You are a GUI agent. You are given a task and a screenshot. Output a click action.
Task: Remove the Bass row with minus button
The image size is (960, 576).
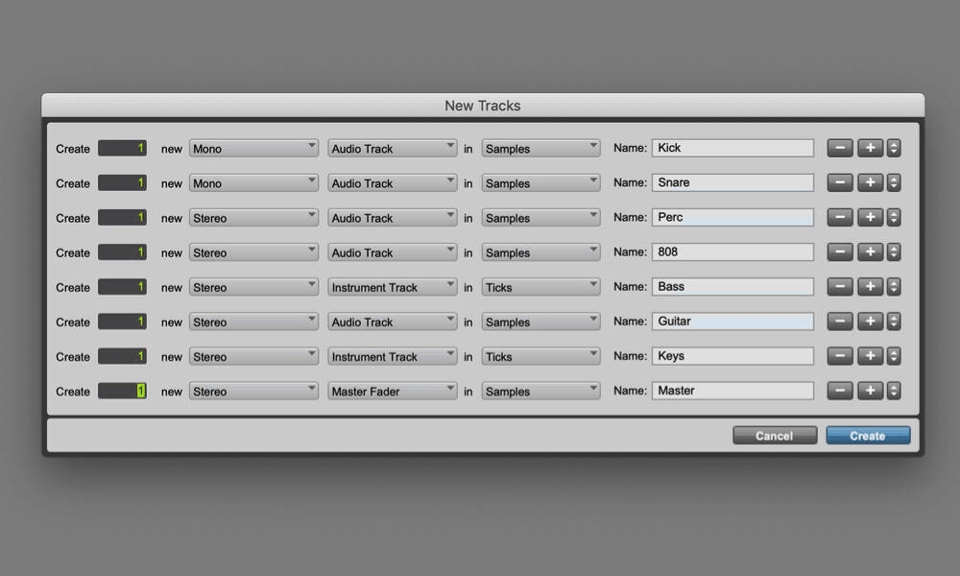click(x=840, y=286)
